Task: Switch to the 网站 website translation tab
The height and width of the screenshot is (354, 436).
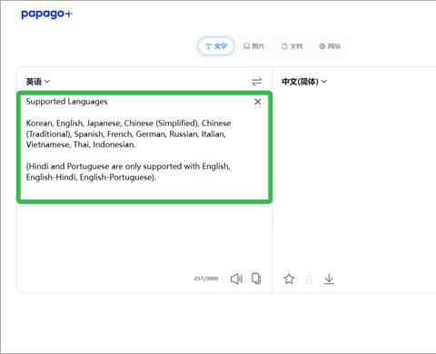Action: (330, 46)
